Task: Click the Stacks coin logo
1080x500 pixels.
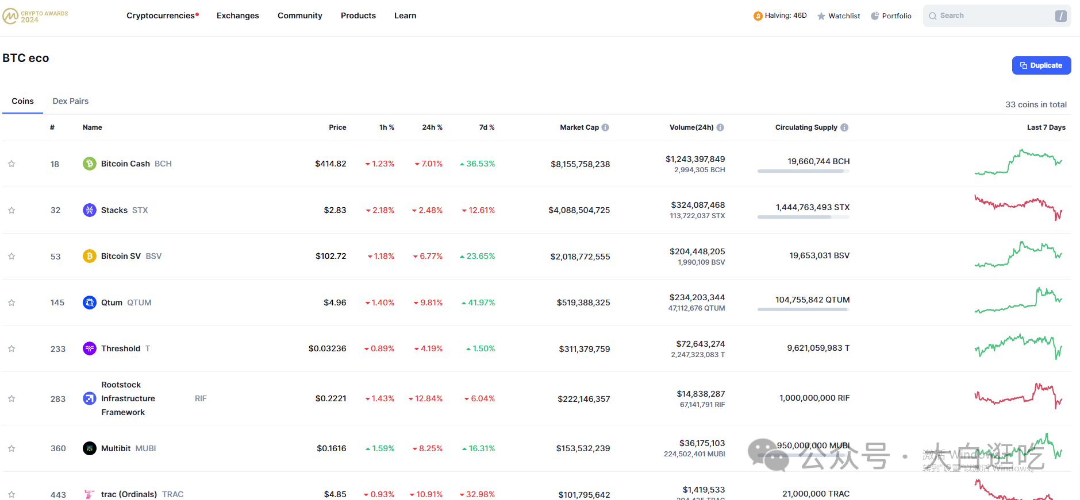Action: click(90, 210)
